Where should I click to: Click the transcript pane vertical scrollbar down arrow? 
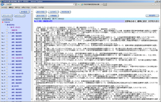coord(159,99)
